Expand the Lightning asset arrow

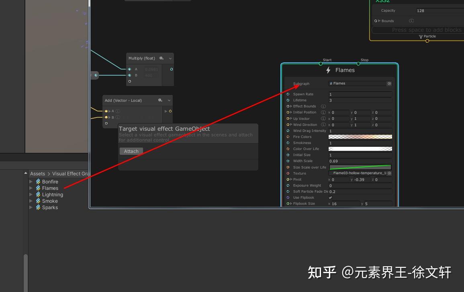[x=31, y=195]
